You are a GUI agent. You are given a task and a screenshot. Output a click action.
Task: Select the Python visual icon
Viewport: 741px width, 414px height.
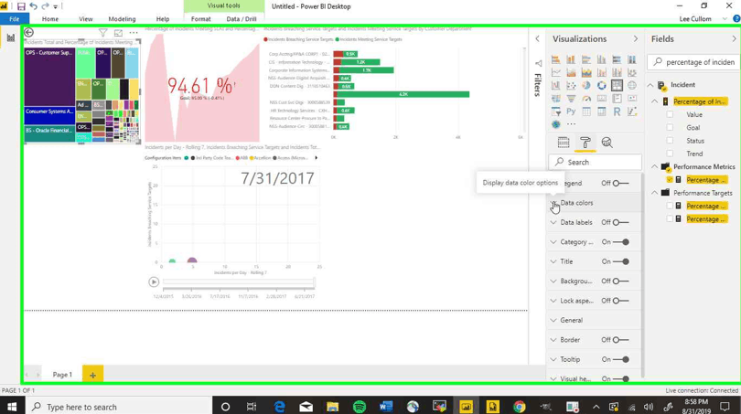571,111
